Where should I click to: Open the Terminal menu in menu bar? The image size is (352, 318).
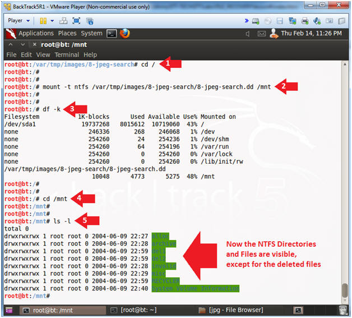(x=67, y=55)
